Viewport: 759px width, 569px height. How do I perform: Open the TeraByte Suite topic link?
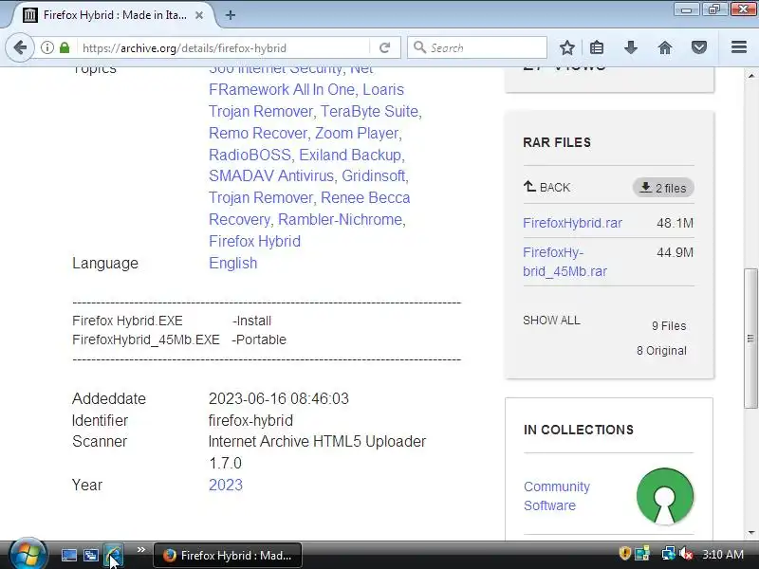[369, 111]
